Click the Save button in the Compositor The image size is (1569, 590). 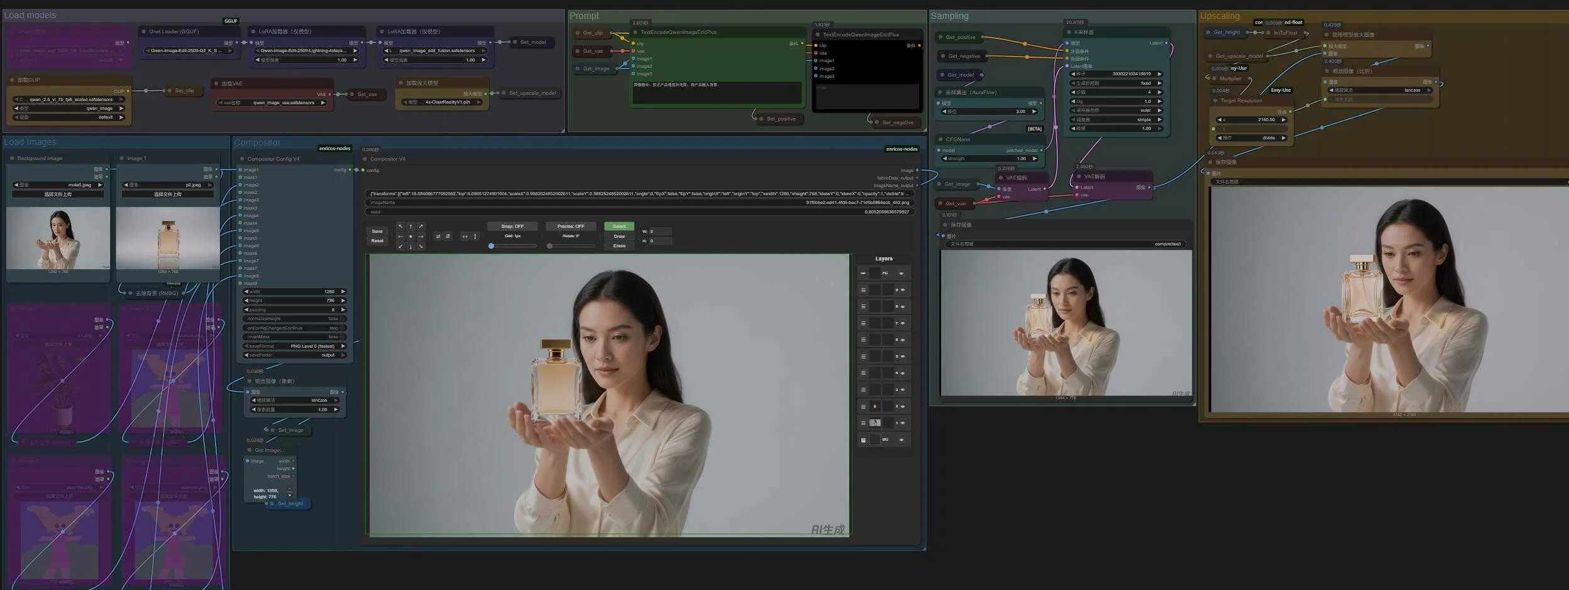click(377, 232)
